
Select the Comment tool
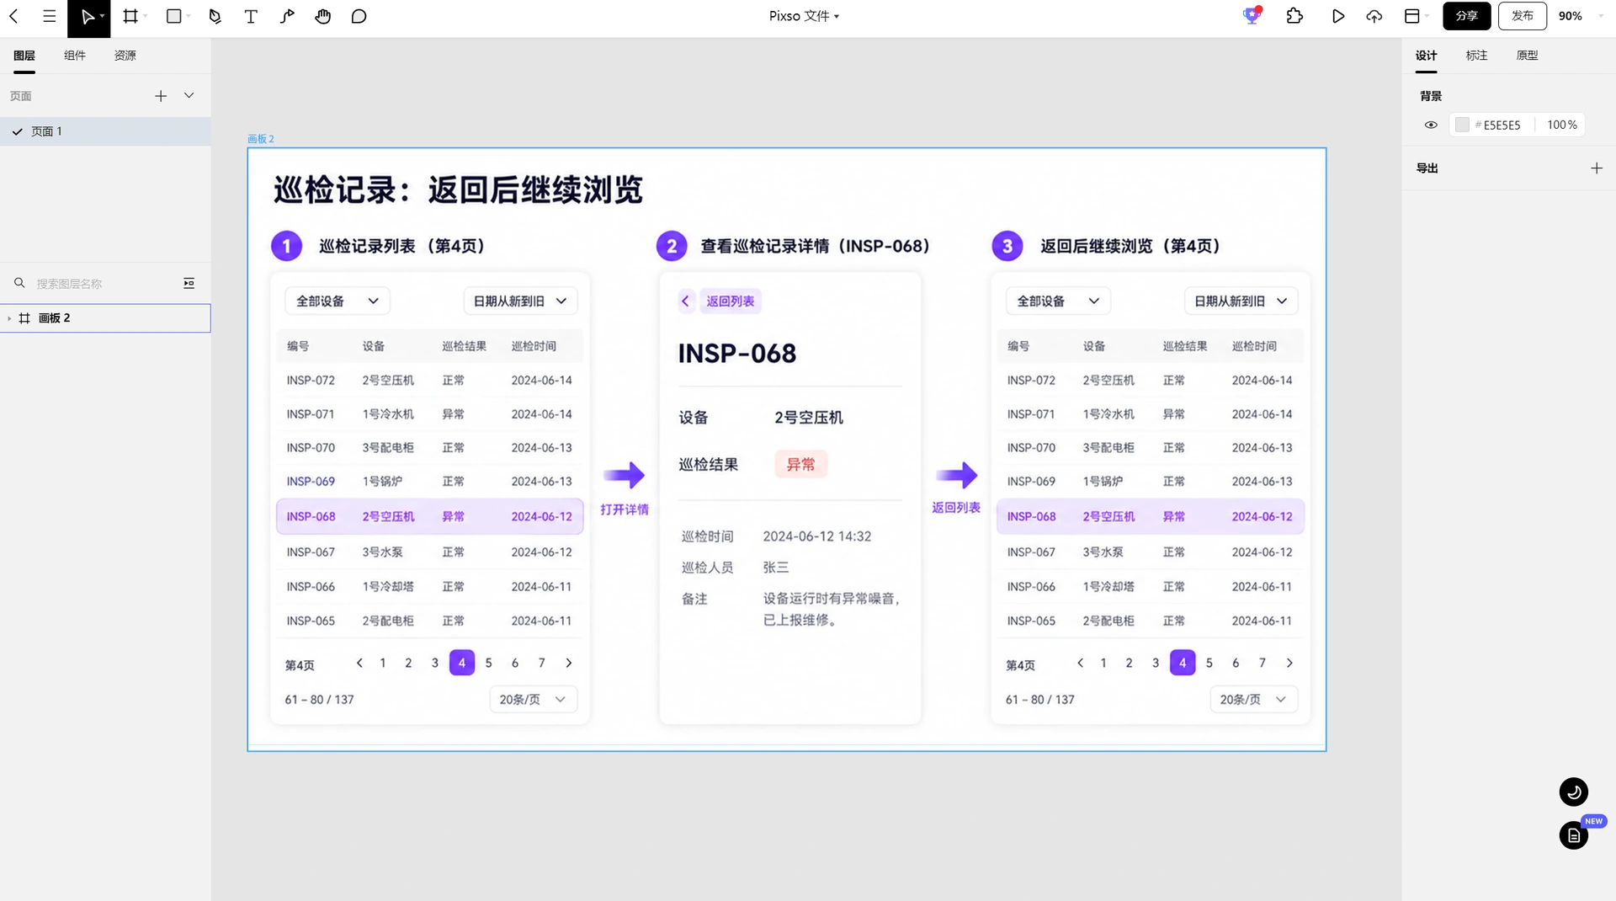[x=359, y=16]
